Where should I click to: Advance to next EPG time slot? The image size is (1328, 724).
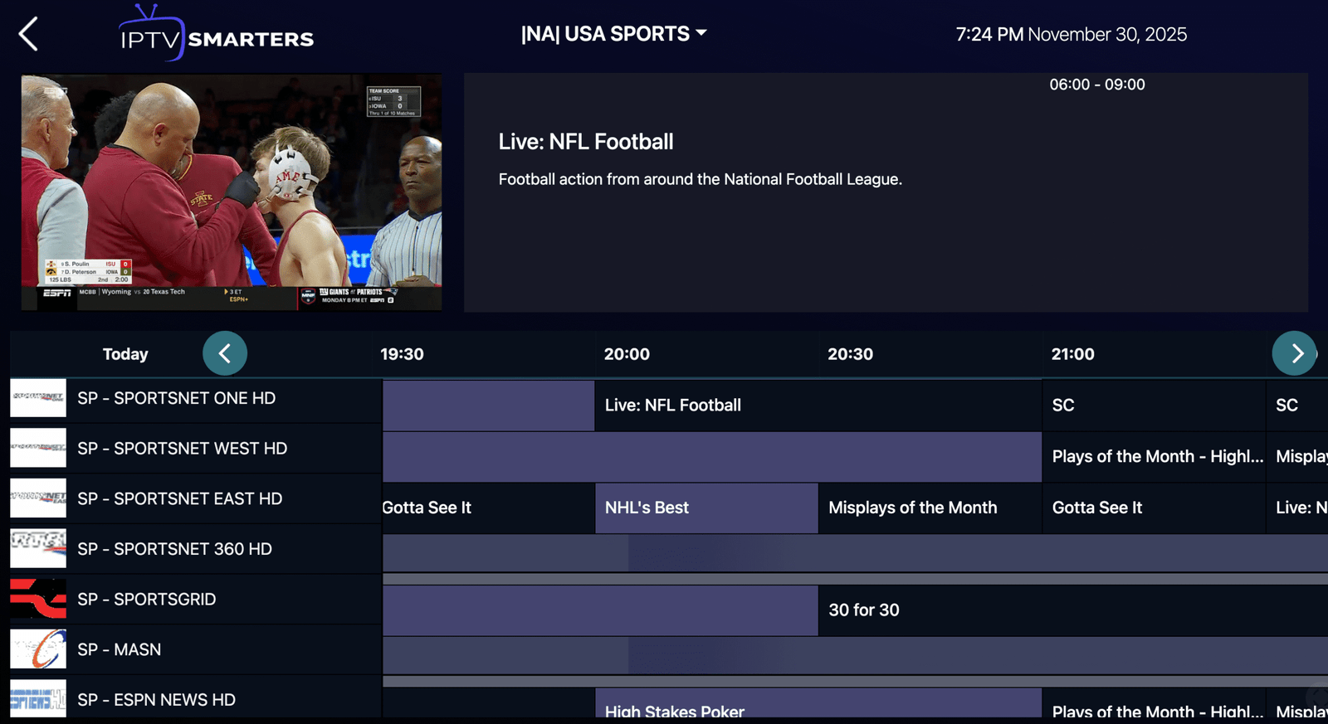pyautogui.click(x=1294, y=353)
